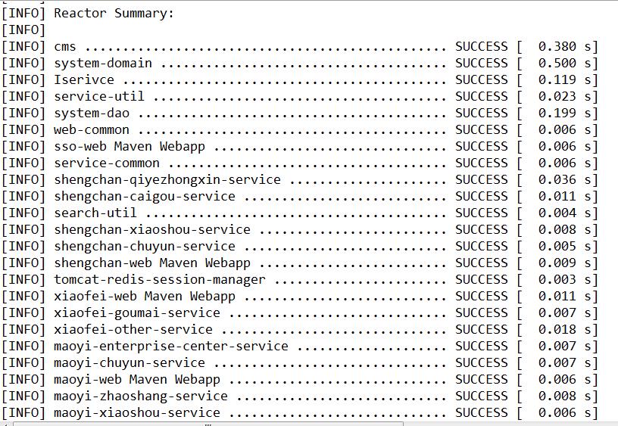The width and height of the screenshot is (618, 426).
Task: Click the 'search-util' module name
Action: click(x=95, y=213)
